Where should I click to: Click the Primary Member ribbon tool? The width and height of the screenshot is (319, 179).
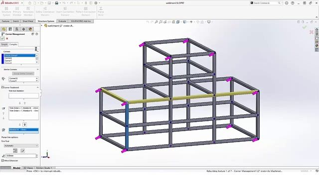[17, 11]
